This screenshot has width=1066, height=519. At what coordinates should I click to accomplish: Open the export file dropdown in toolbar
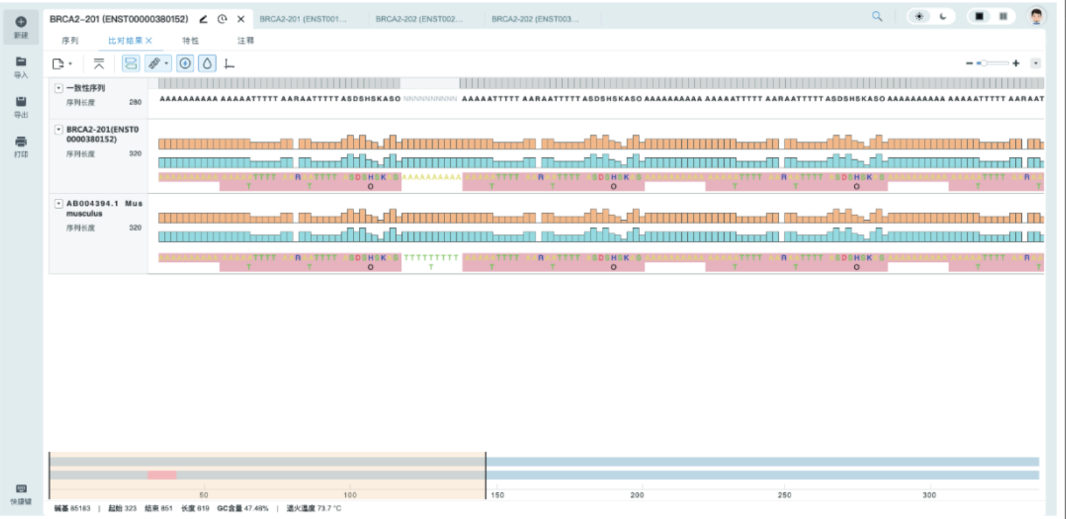click(62, 64)
